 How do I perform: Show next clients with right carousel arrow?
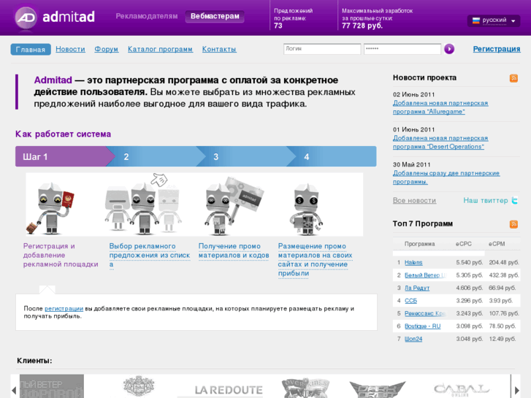(x=517, y=390)
